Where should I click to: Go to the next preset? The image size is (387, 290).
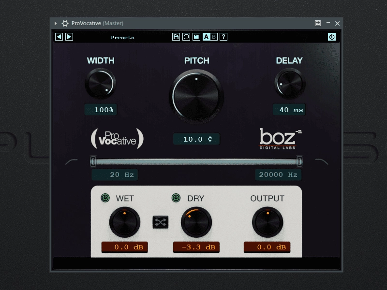pos(69,37)
